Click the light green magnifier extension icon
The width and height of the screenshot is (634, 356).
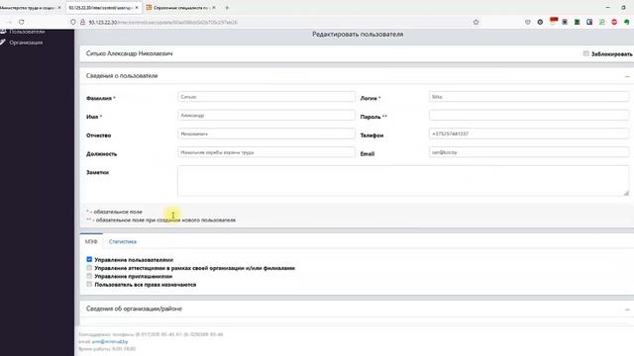601,22
